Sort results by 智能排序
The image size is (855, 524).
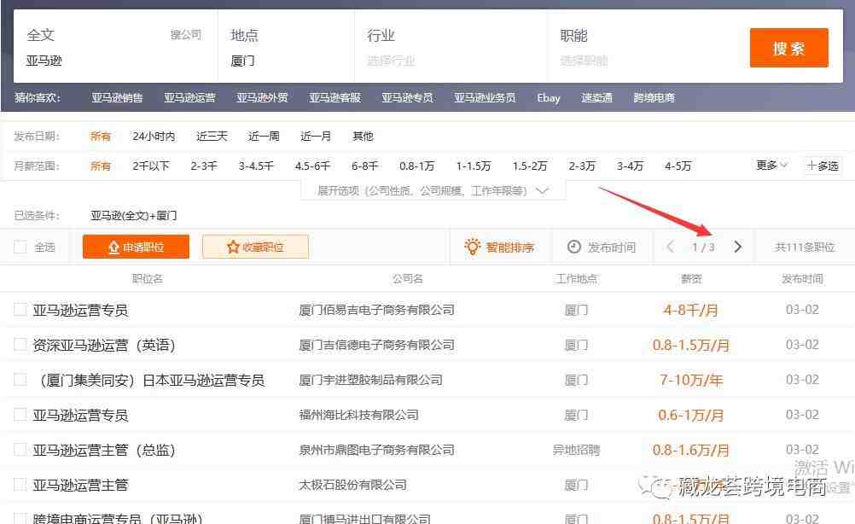(x=499, y=247)
